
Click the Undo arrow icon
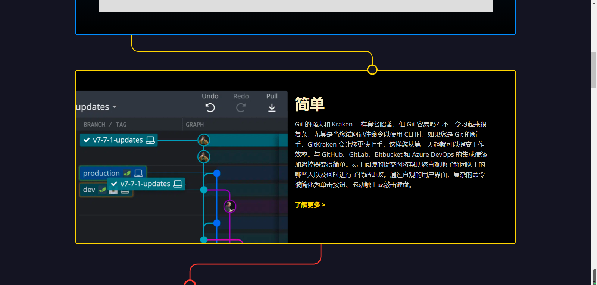210,108
